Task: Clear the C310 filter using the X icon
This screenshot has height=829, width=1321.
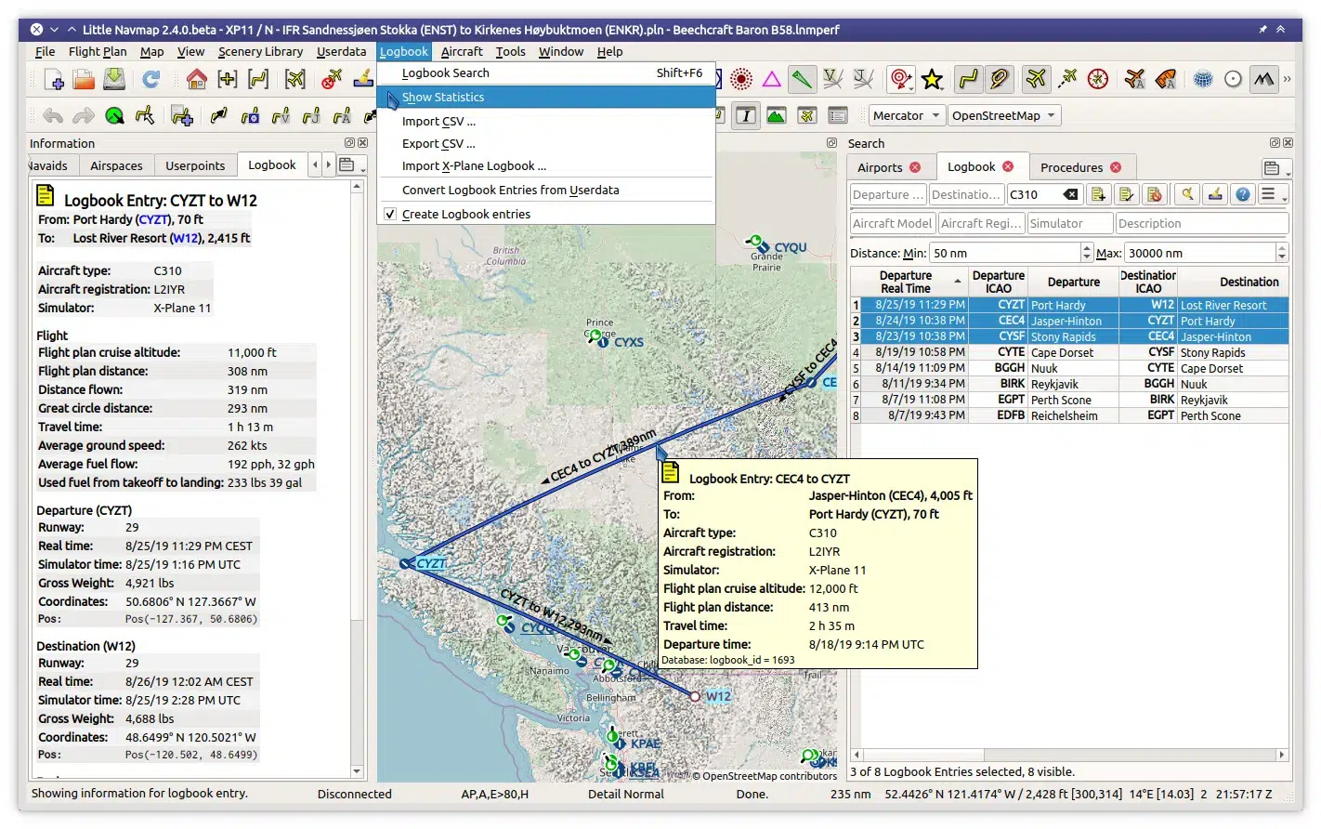Action: (x=1070, y=194)
